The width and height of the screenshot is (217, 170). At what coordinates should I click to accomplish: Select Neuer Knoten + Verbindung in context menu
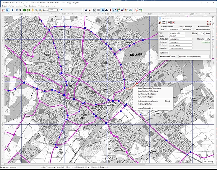tap(148, 91)
